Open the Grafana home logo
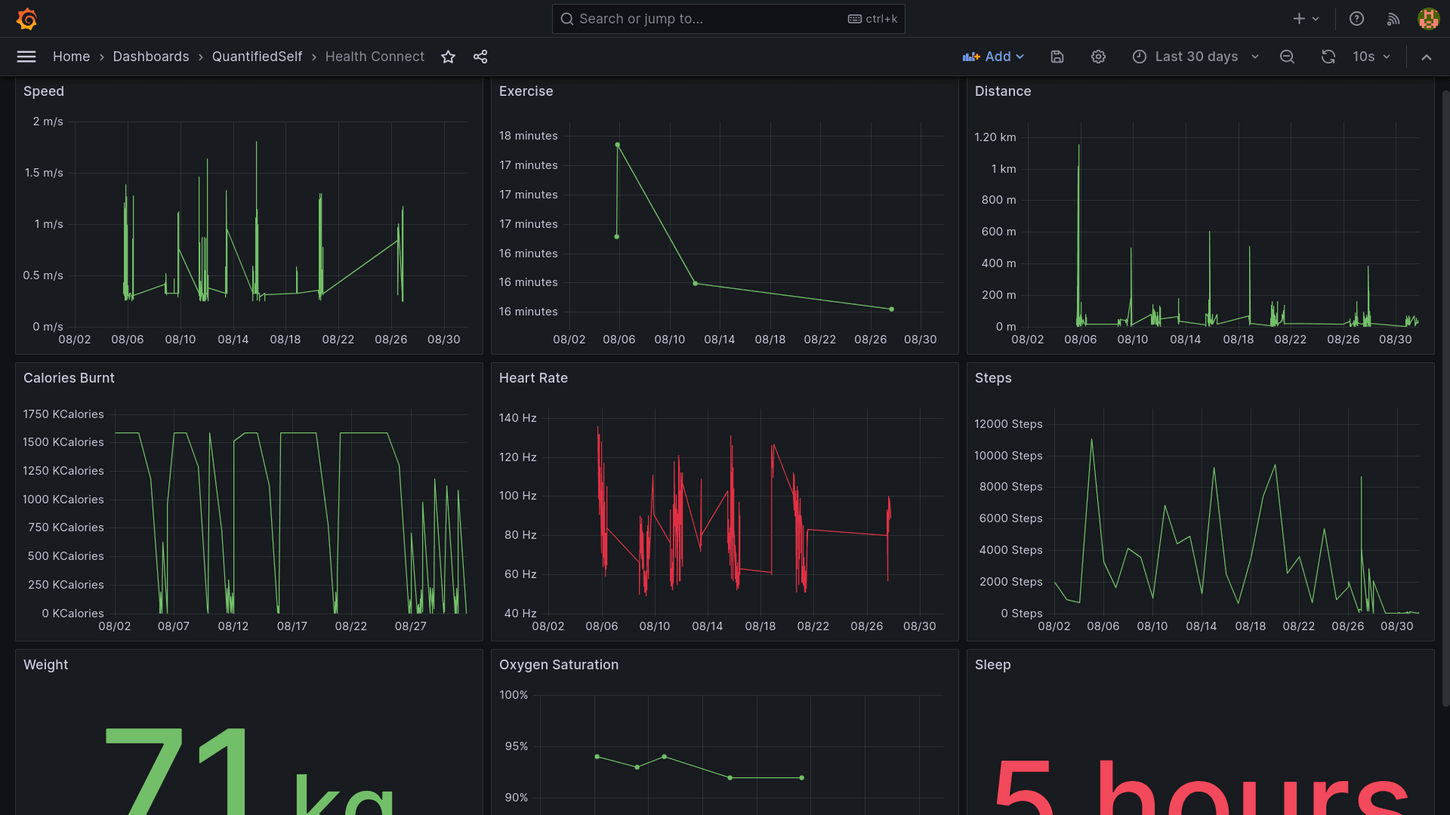 point(27,18)
